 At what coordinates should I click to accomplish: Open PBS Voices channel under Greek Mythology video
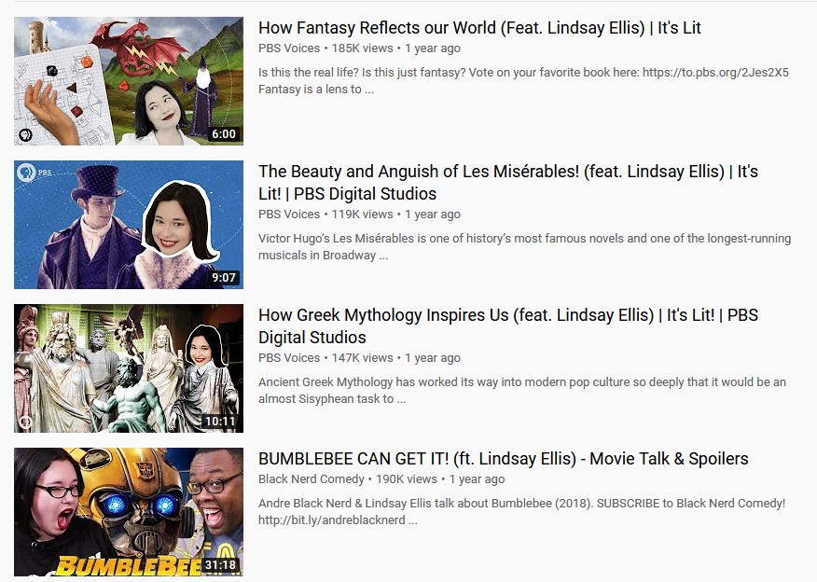tap(289, 358)
